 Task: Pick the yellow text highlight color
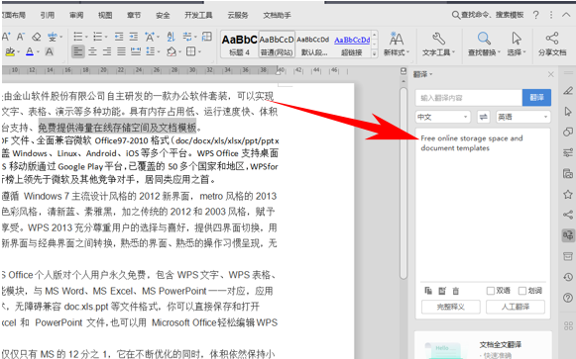(x=10, y=51)
